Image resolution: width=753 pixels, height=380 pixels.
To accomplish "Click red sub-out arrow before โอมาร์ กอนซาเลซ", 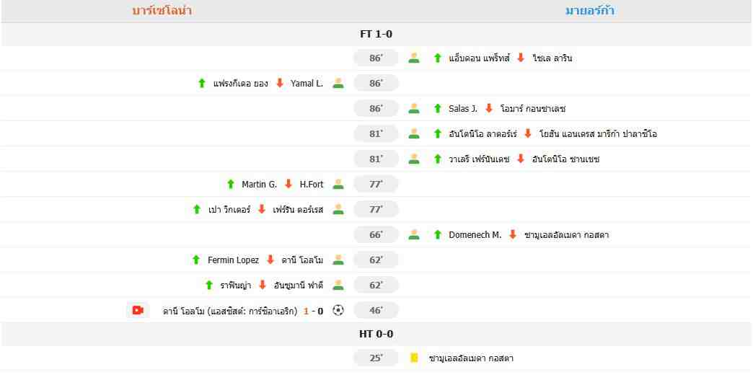I will click(489, 108).
